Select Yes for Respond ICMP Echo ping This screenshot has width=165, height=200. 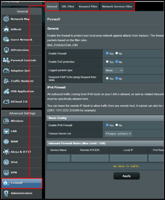point(107,78)
